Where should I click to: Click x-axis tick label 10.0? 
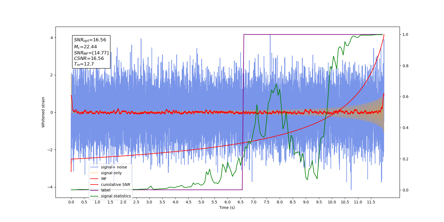tap(332, 202)
